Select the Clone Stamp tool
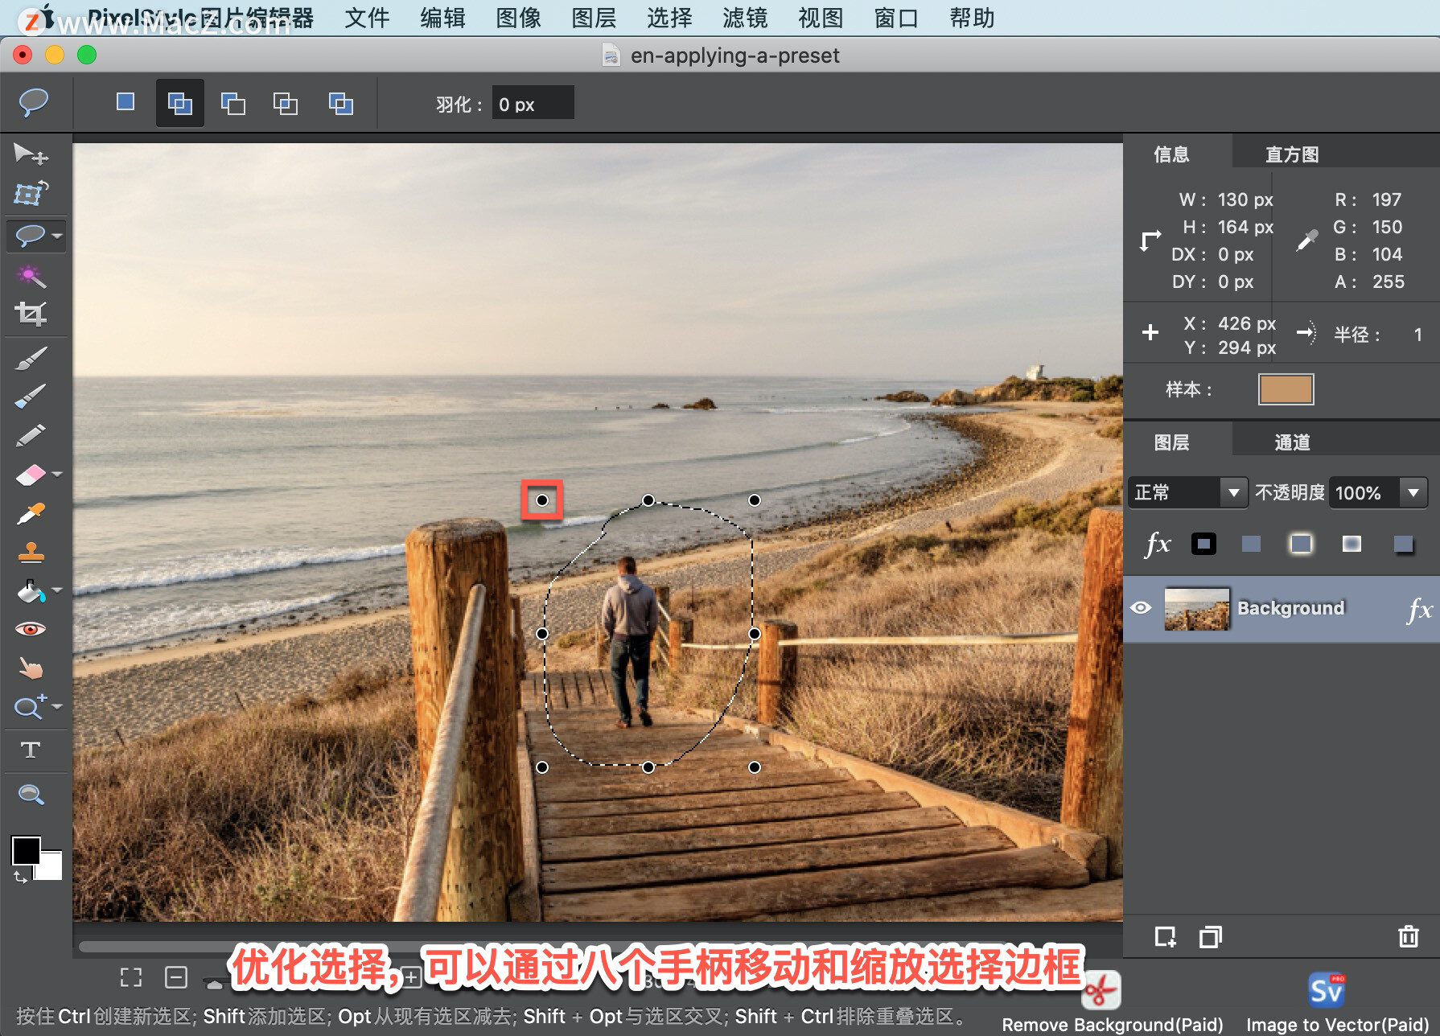 pyautogui.click(x=30, y=552)
